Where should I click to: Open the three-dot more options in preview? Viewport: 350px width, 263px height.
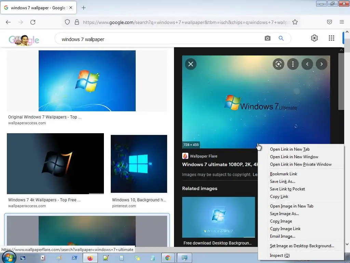[x=293, y=64]
